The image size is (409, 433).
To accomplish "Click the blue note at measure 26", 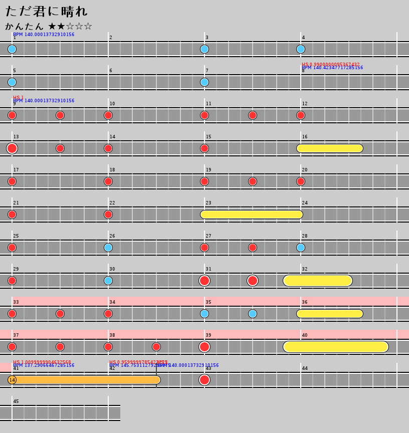I will pos(108,248).
